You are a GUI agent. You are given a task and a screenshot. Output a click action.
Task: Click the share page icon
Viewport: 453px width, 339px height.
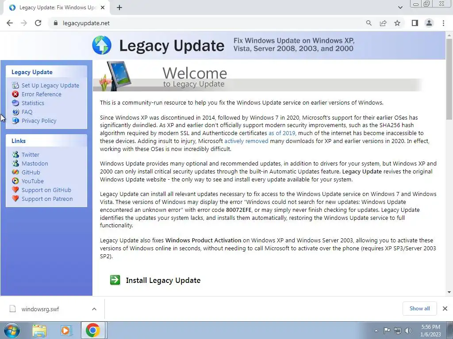click(x=383, y=23)
